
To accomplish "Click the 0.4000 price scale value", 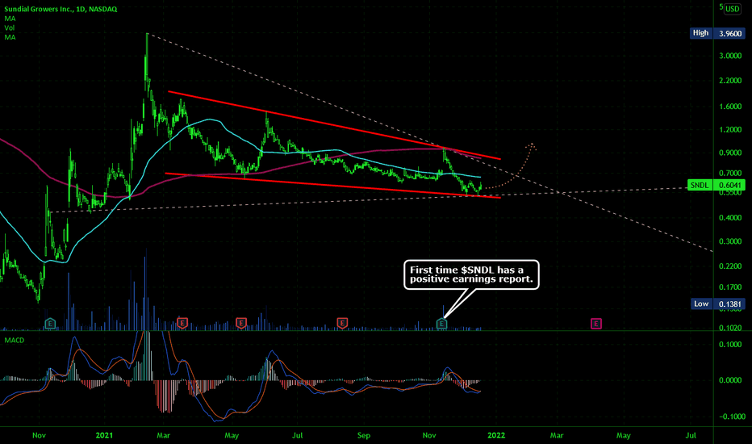I will pyautogui.click(x=730, y=217).
